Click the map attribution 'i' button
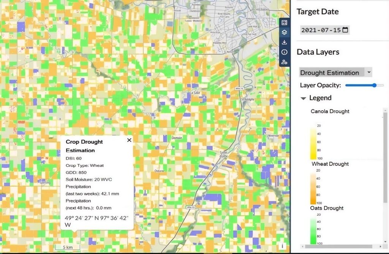 [282, 246]
